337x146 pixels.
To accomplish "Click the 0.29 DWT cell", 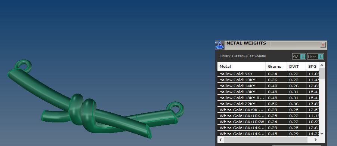I will [x=296, y=134].
